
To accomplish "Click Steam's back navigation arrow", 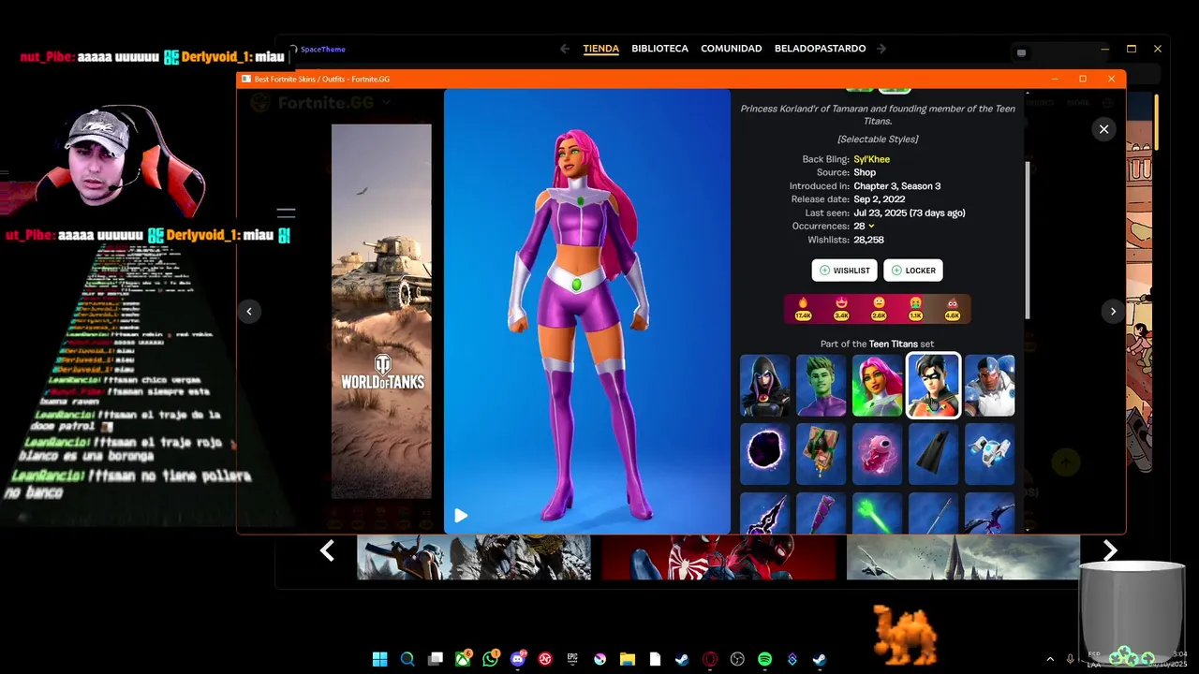I will pyautogui.click(x=564, y=49).
